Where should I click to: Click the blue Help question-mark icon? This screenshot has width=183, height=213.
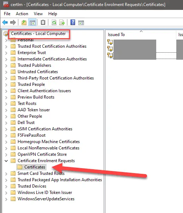click(x=73, y=22)
